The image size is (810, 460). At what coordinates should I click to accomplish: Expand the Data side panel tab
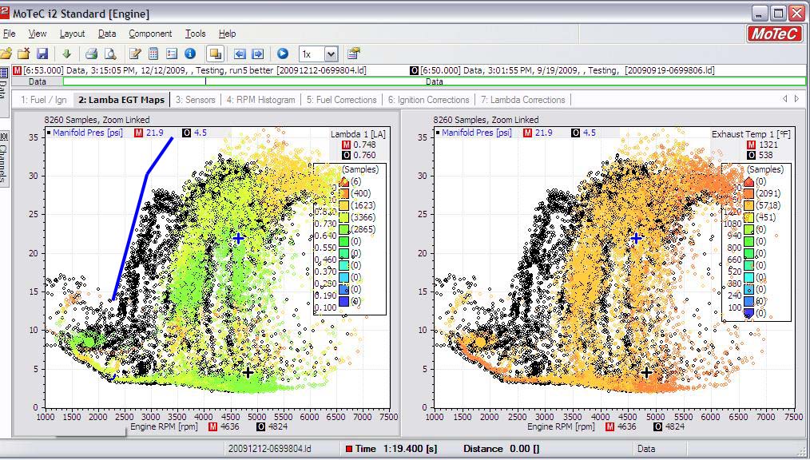4,89
